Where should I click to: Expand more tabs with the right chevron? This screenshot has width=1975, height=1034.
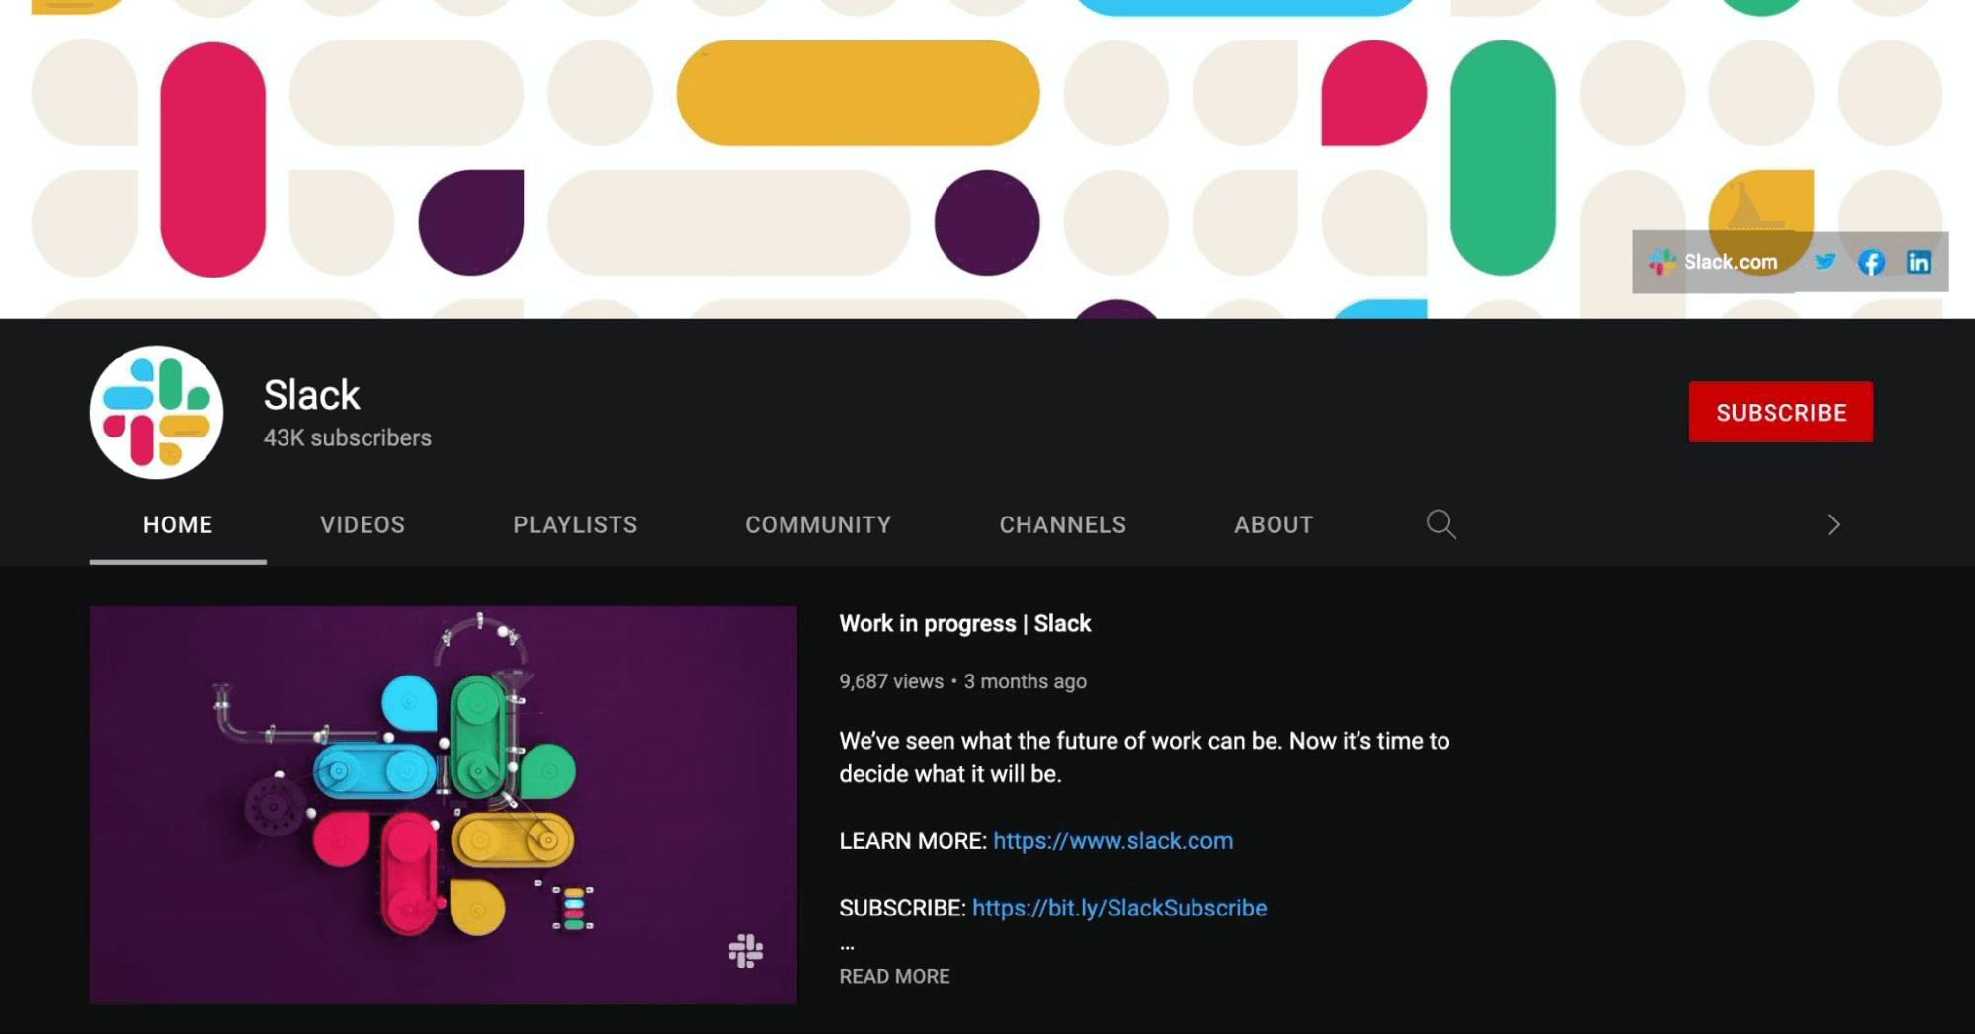click(1833, 524)
